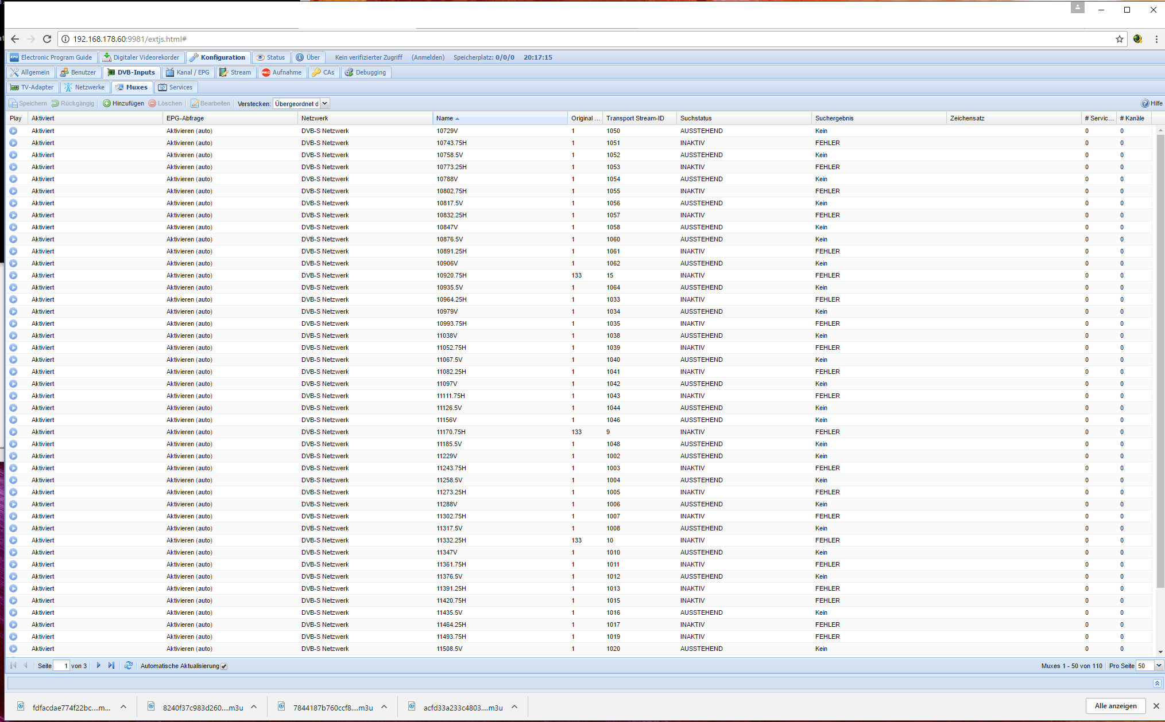Viewport: 1165px width, 722px height.
Task: Open menu for fdfacdae774f22bc download
Action: 123,707
